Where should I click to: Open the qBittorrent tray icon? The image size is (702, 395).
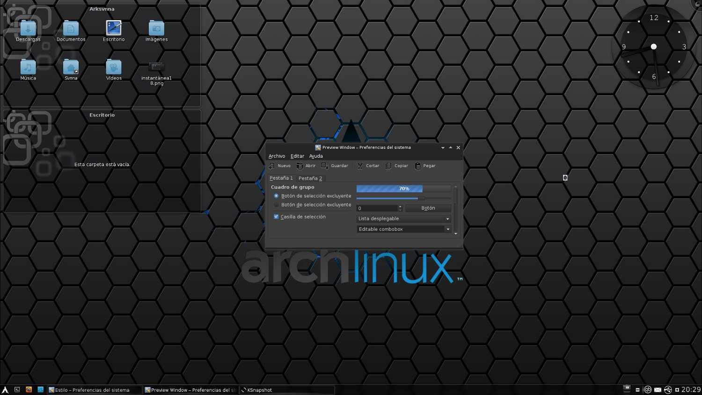tap(648, 389)
